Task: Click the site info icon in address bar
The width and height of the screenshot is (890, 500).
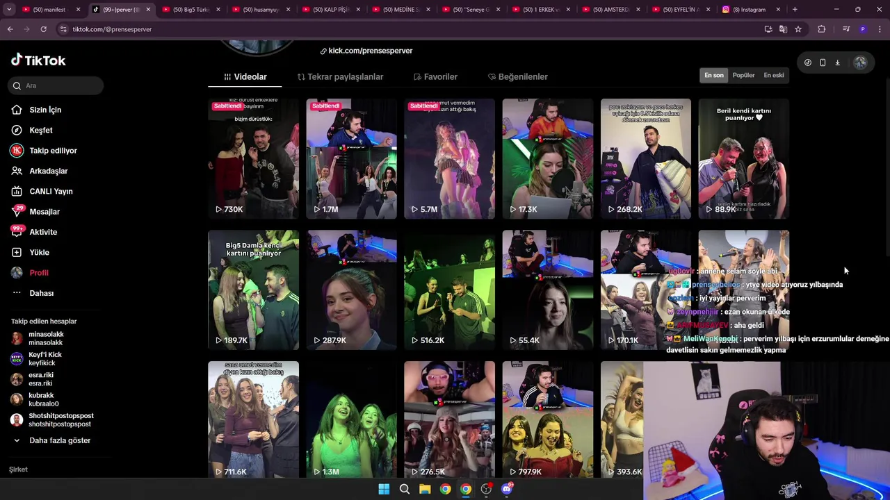Action: (63, 29)
